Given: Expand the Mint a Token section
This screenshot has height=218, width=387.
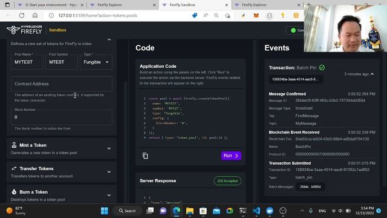Looking at the screenshot, I should tap(109, 148).
